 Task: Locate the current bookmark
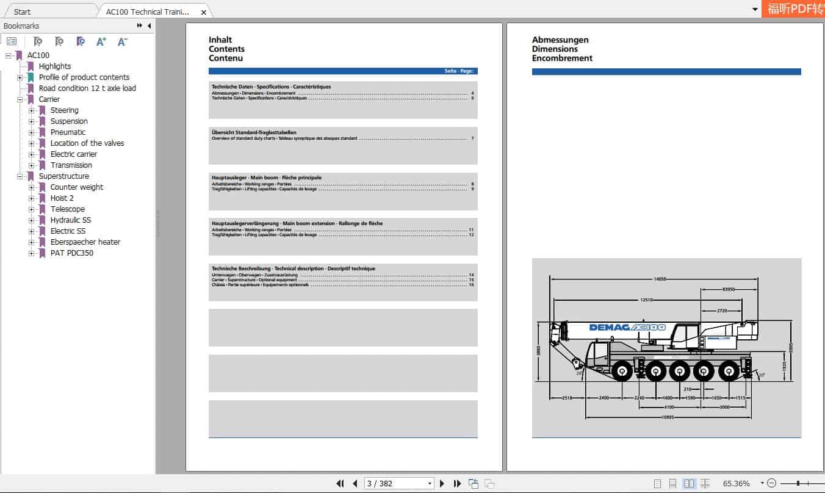click(81, 41)
